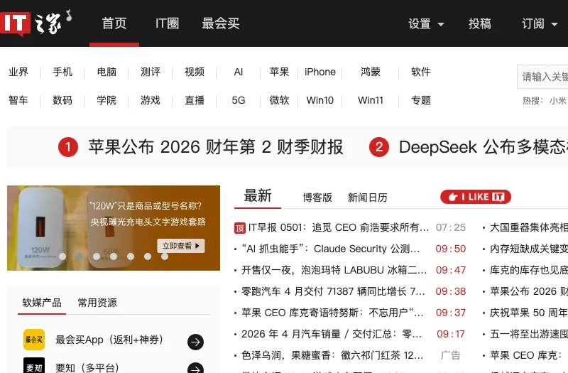Click hot search term 小米
The image size is (568, 373).
(x=558, y=100)
